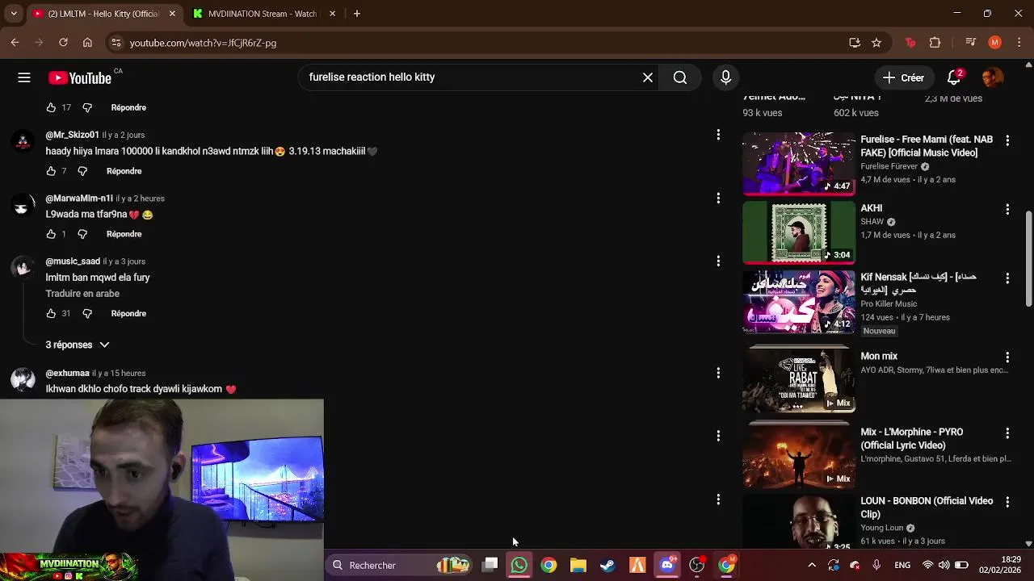The width and height of the screenshot is (1034, 581).
Task: Open more options for LOUN - BONBON video
Action: click(x=1007, y=501)
